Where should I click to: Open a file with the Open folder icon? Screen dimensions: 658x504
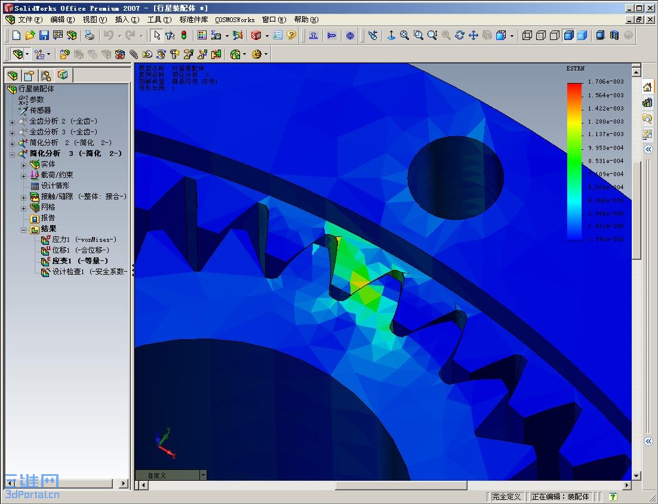[x=30, y=35]
